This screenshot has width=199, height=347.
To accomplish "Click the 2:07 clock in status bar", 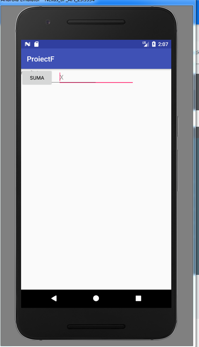I will pyautogui.click(x=163, y=44).
